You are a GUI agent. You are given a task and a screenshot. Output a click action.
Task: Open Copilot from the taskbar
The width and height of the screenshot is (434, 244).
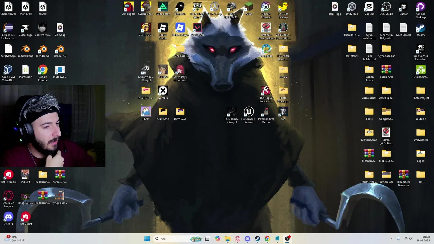point(218,239)
